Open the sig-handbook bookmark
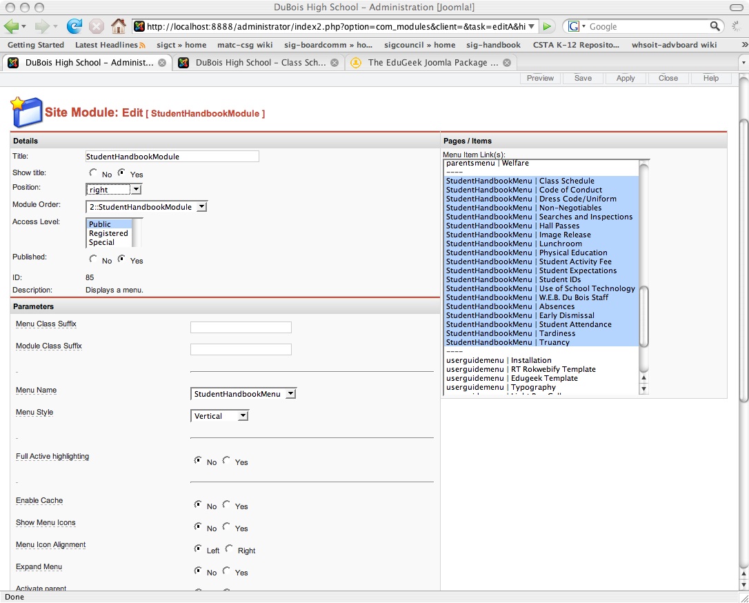 493,45
